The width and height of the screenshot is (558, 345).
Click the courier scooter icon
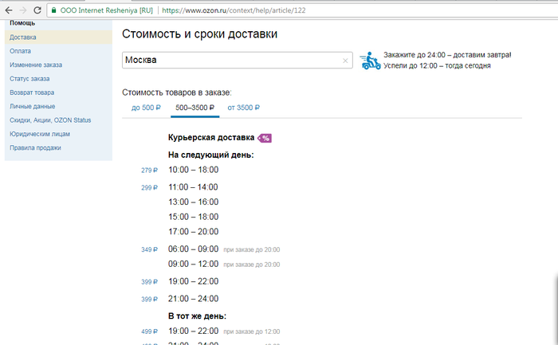tap(370, 61)
